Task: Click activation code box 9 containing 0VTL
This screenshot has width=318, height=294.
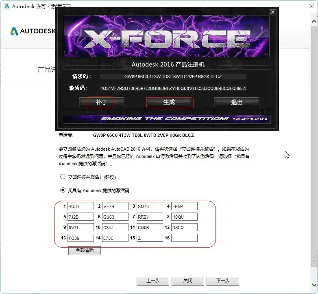Action: pos(81,227)
